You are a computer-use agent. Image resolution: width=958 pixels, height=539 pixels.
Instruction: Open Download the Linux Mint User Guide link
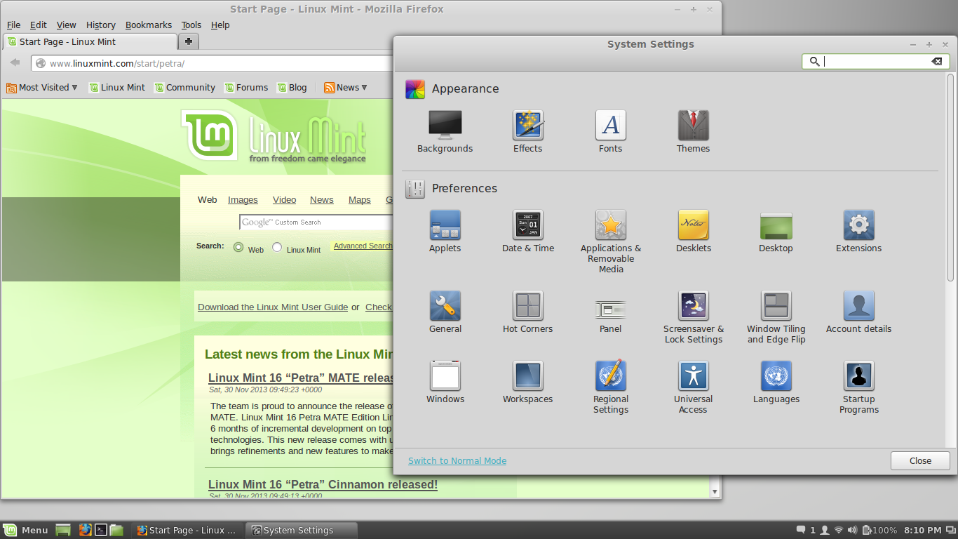[273, 307]
